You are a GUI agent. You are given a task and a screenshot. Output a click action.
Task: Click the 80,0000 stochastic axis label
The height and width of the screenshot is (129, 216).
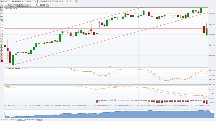tap(212, 71)
